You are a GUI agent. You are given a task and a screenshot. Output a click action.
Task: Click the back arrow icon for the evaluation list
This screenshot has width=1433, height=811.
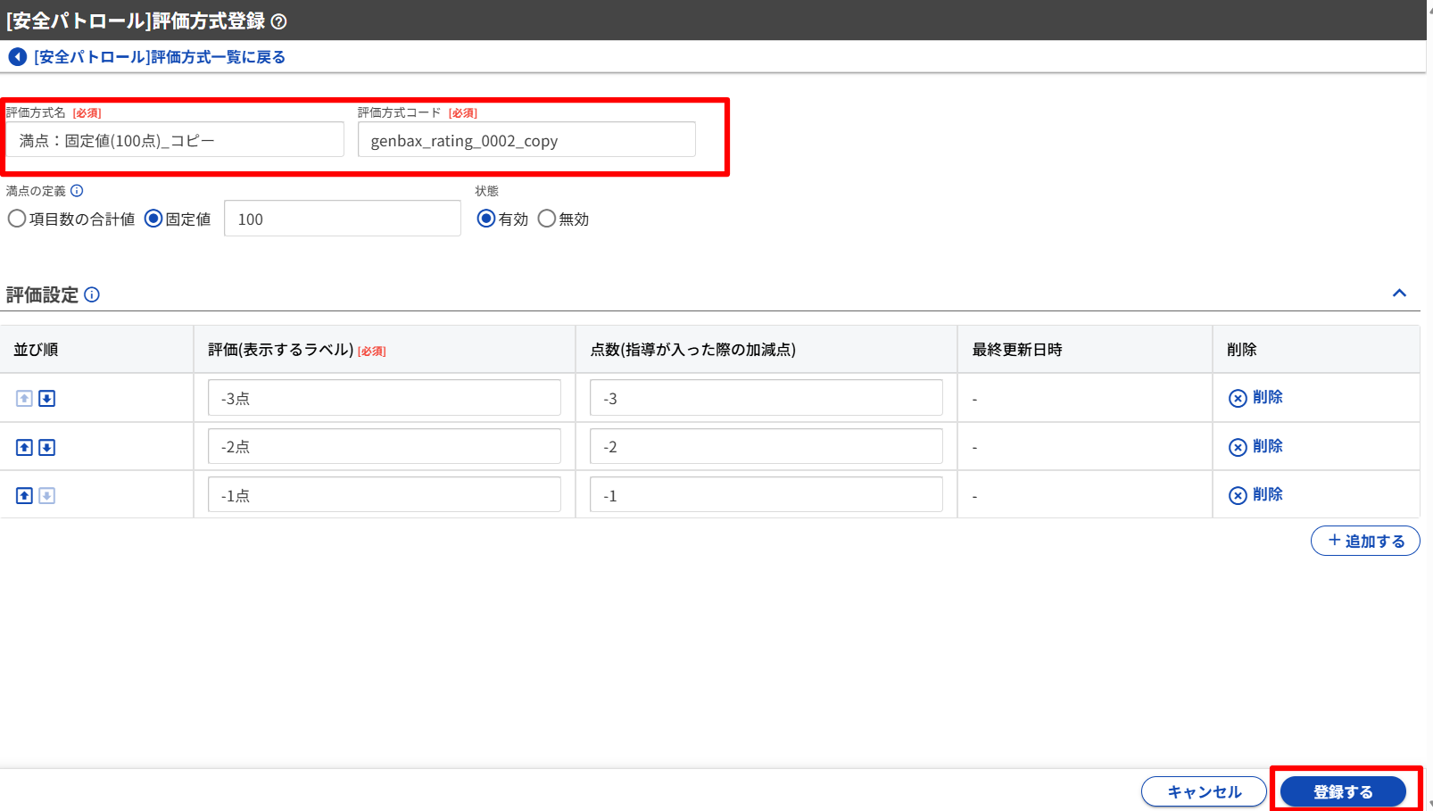pyautogui.click(x=17, y=57)
